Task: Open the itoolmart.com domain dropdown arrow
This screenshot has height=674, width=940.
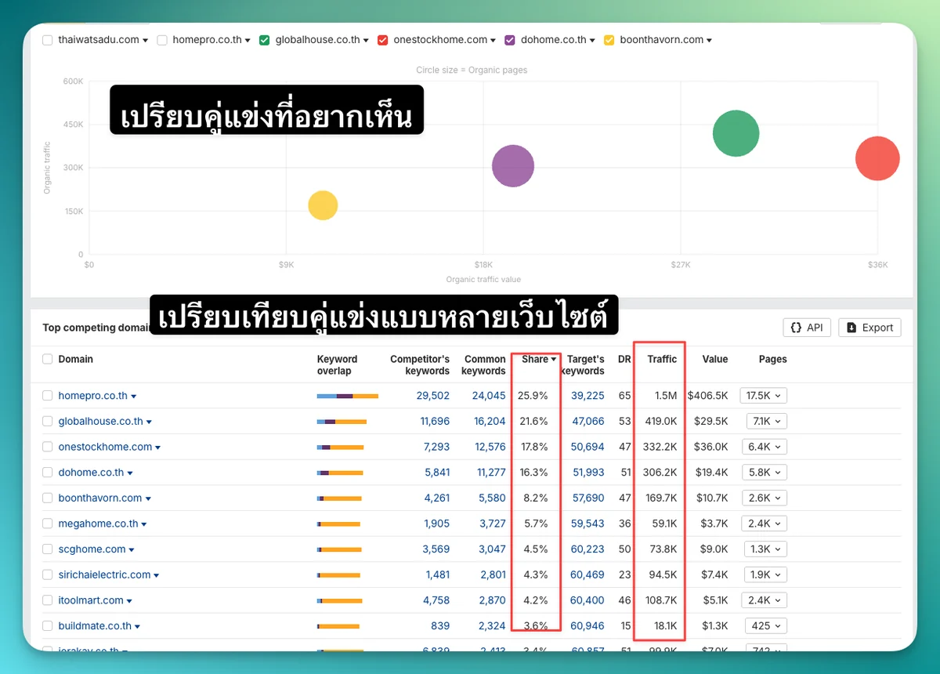Action: [129, 601]
